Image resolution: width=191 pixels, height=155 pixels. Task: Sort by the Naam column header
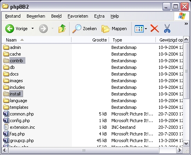coord(37,40)
